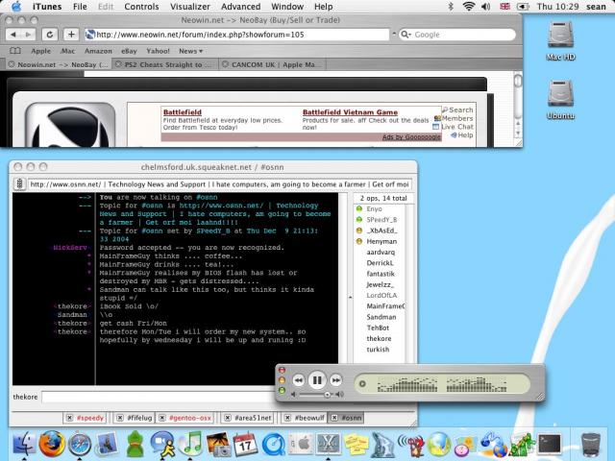Follow the Battlefield Vietnam Game ad link

point(350,112)
